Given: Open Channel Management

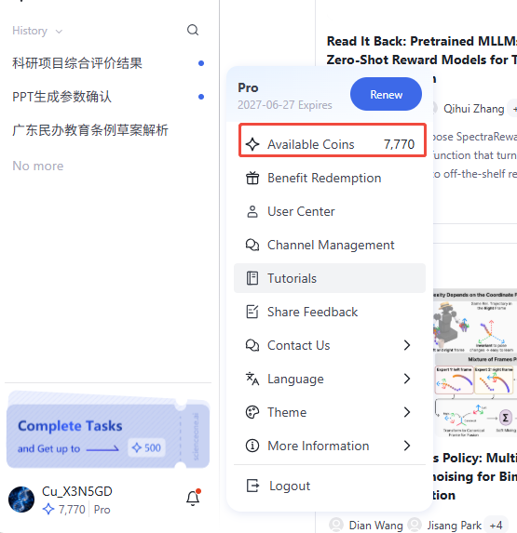Looking at the screenshot, I should click(x=330, y=245).
